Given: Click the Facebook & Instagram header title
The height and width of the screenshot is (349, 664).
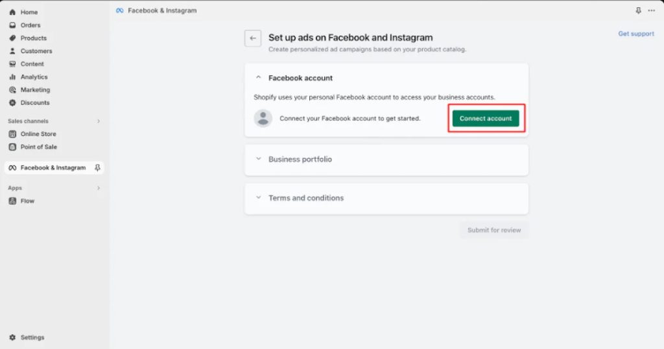Looking at the screenshot, I should coord(162,10).
